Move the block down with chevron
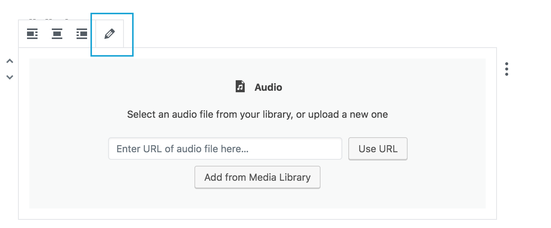 [10, 77]
